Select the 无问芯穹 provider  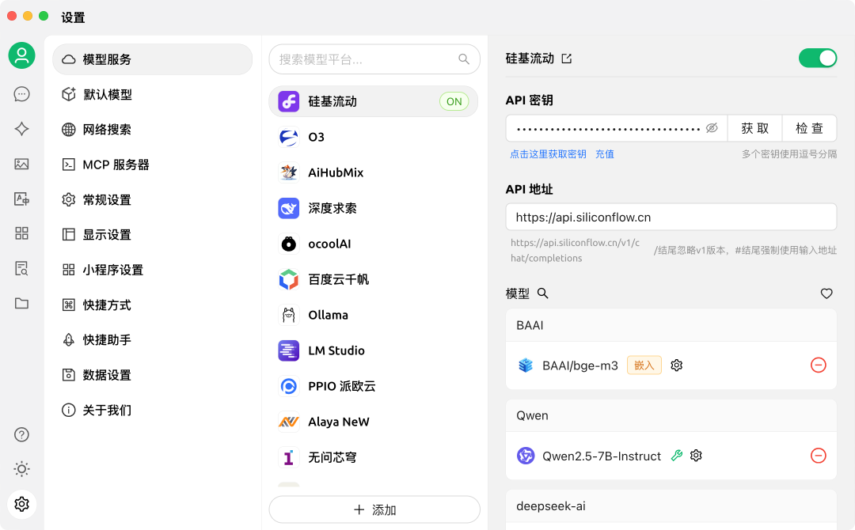tap(374, 457)
